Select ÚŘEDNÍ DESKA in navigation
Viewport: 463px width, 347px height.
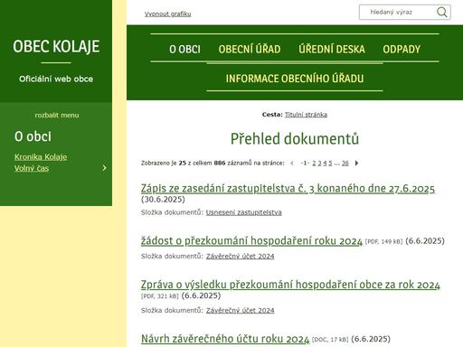[332, 49]
